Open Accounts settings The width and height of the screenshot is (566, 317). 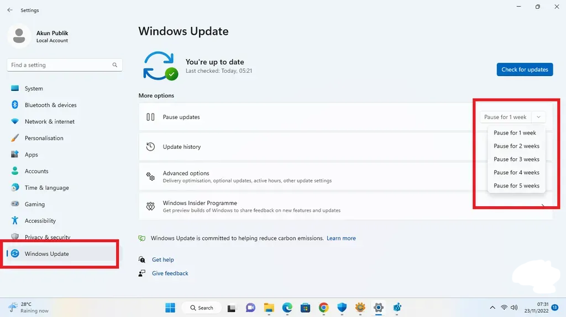click(64, 171)
